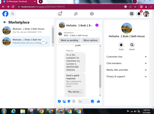Image resolution: width=154 pixels, height=114 pixels.
Task: Send the 'Yes, are yo...' quick response
Action: (x=75, y=92)
